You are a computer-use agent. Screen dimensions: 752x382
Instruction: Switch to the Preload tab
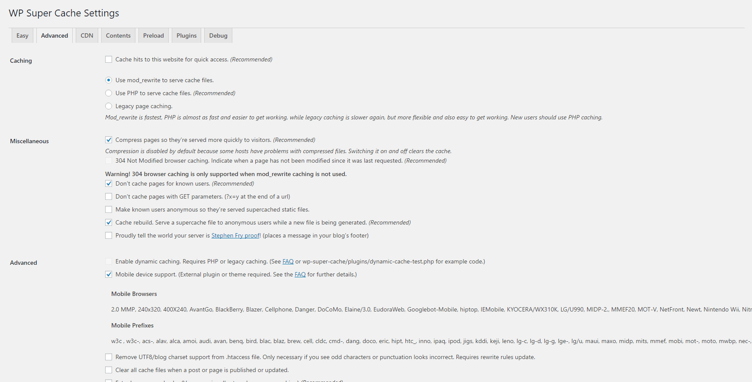154,35
